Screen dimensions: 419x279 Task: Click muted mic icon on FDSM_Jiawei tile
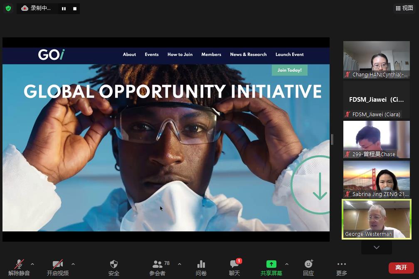click(348, 114)
